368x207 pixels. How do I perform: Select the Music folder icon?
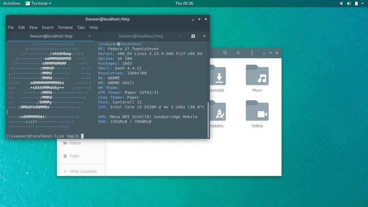(x=257, y=75)
